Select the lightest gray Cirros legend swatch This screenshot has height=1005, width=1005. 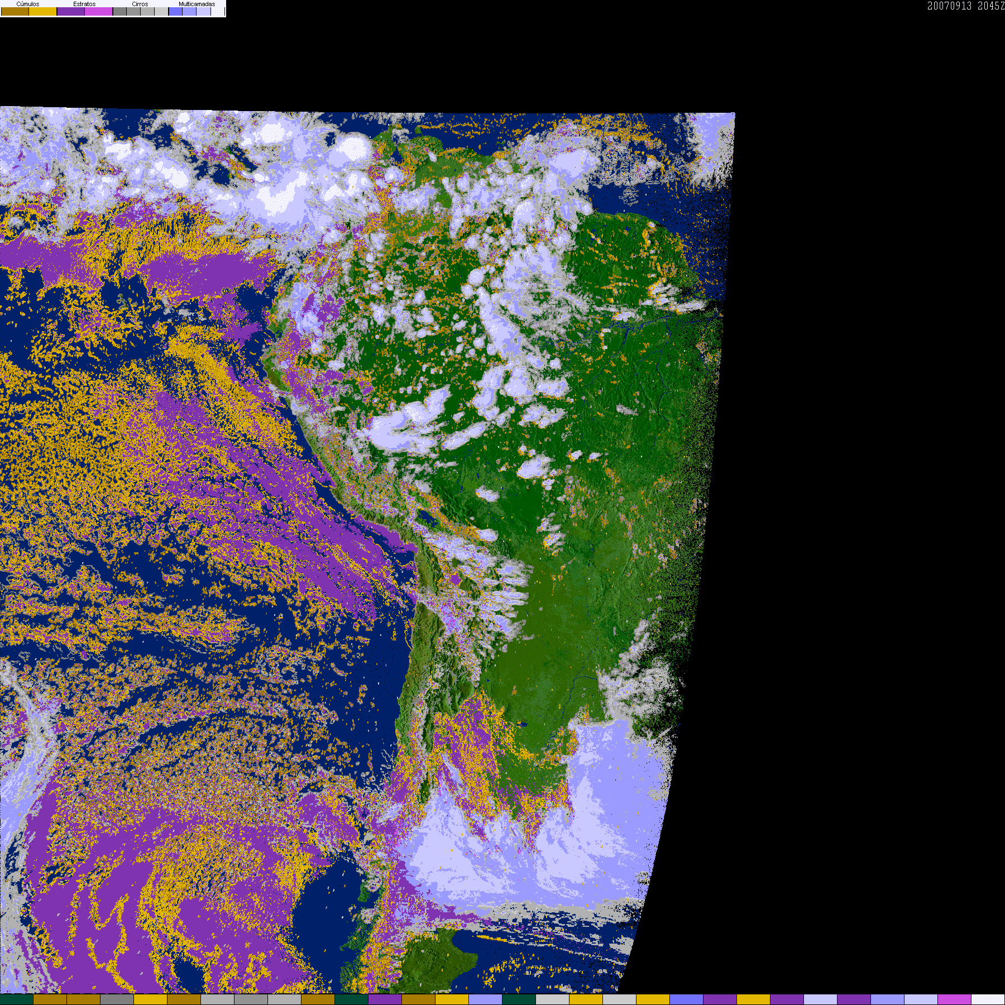(161, 12)
